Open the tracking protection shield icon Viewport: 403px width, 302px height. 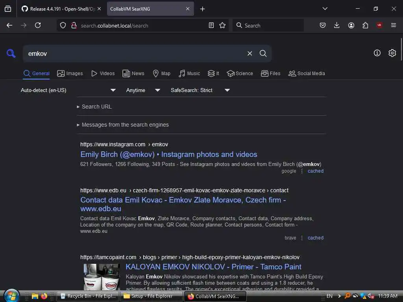63,26
